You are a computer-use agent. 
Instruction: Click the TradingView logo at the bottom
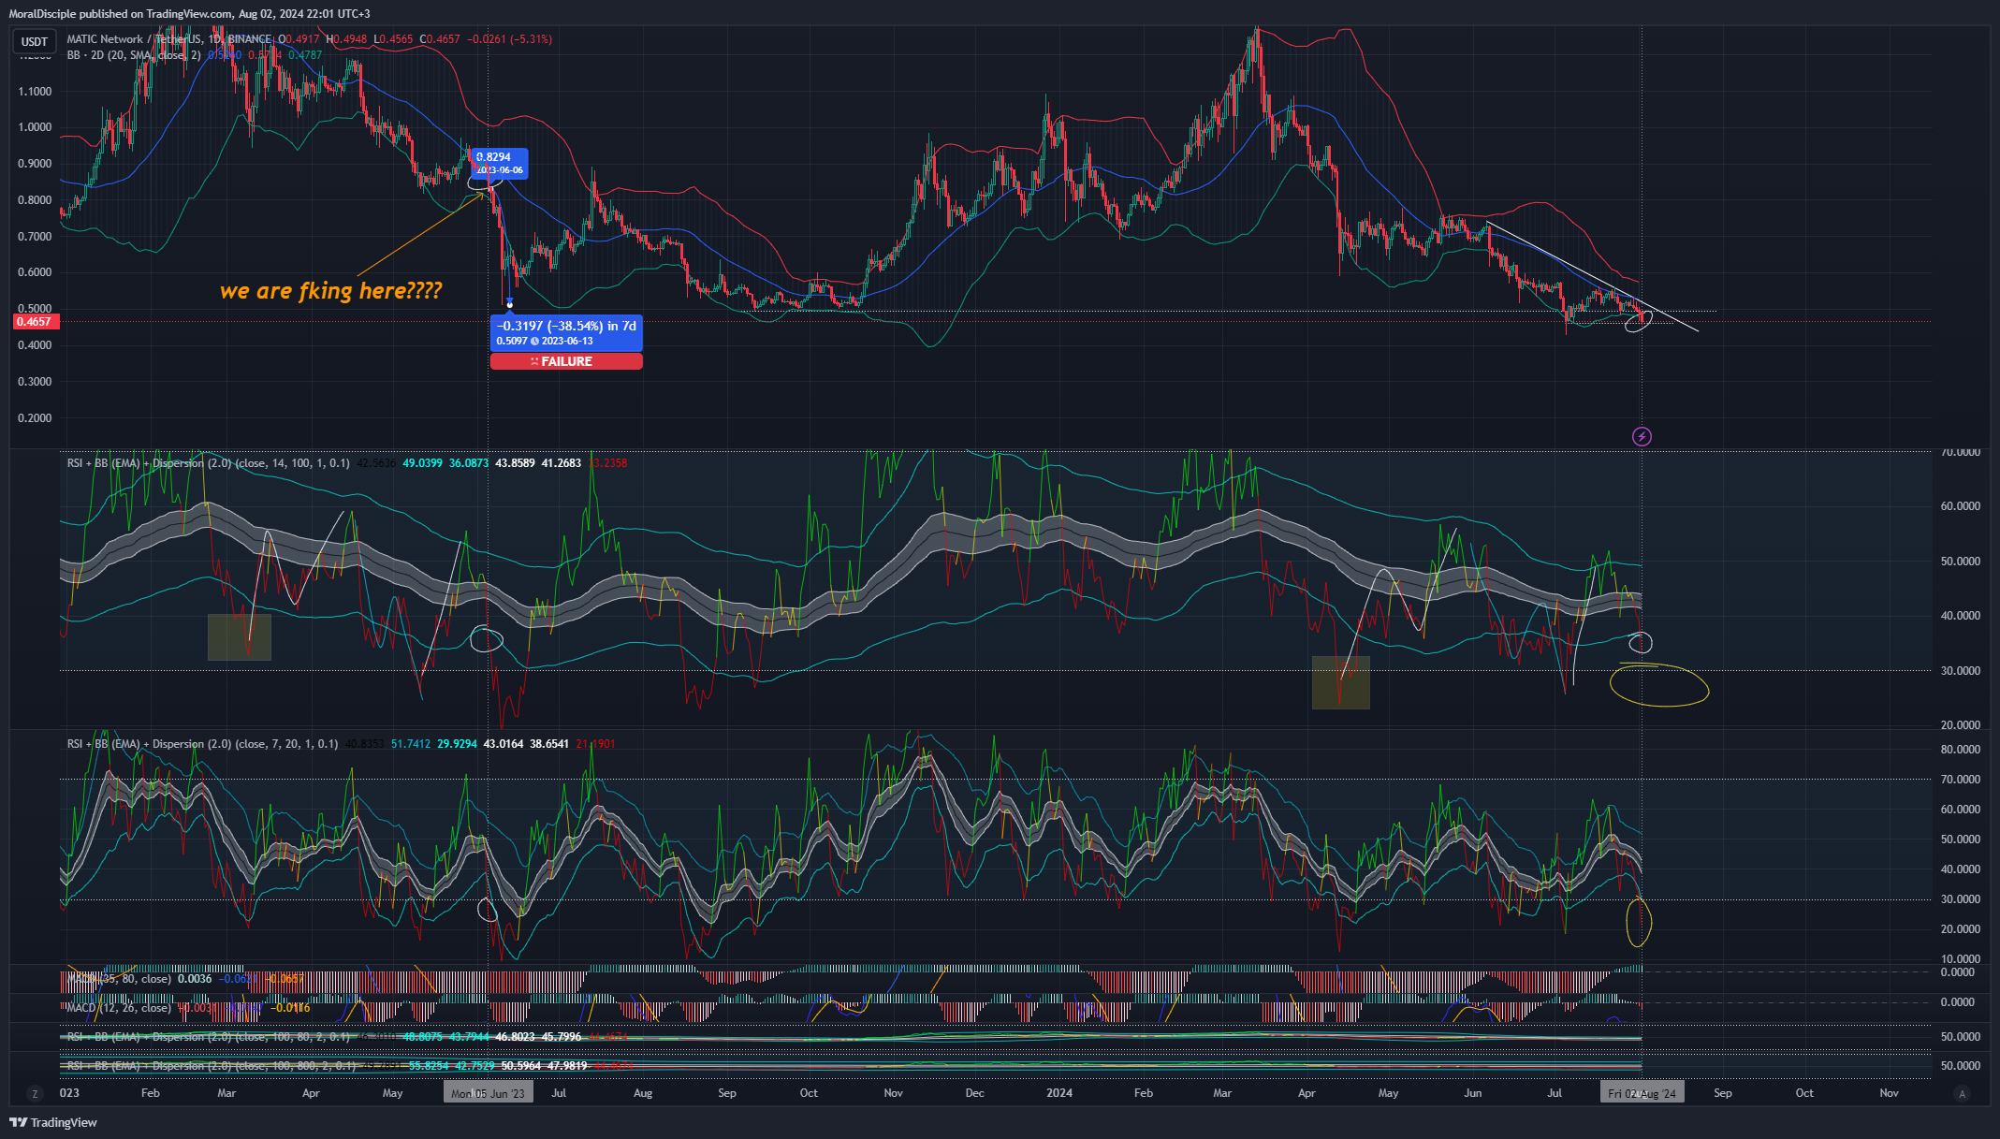(53, 1122)
